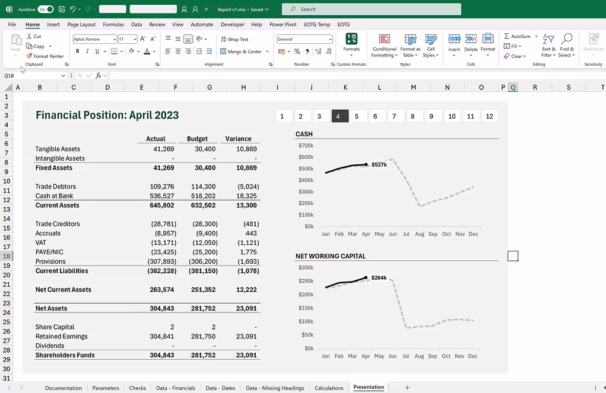
Task: Click the Format cells icon
Action: 488,39
